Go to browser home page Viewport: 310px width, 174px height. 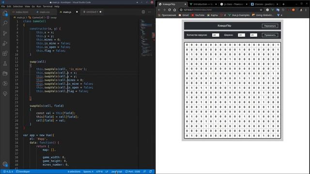174,10
